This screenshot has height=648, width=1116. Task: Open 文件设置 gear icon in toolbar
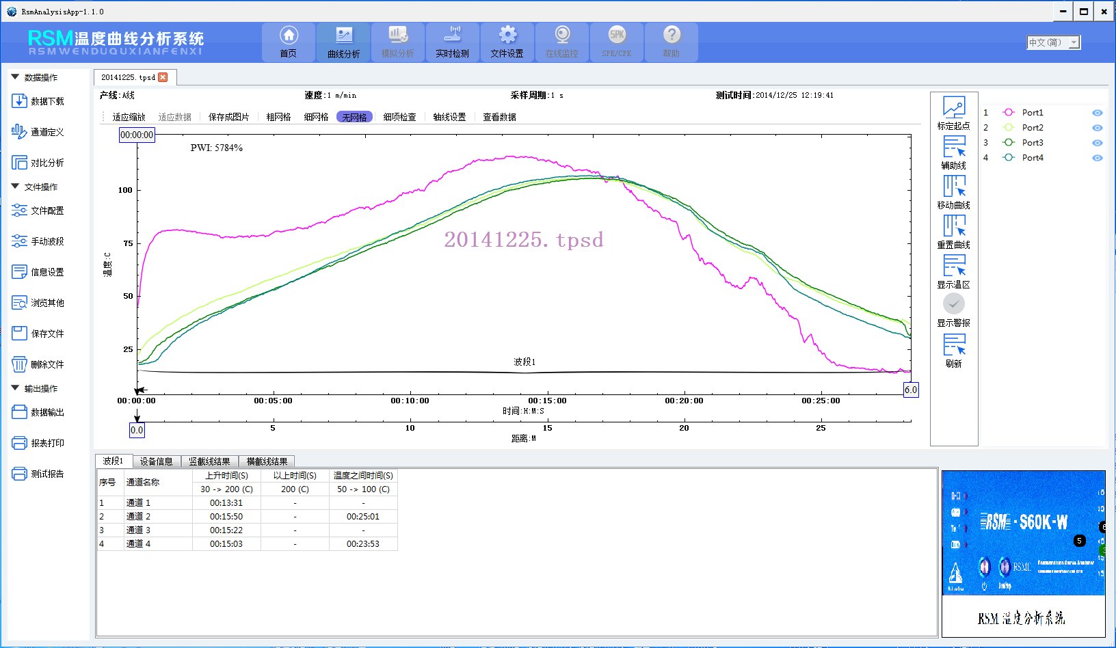(x=507, y=36)
